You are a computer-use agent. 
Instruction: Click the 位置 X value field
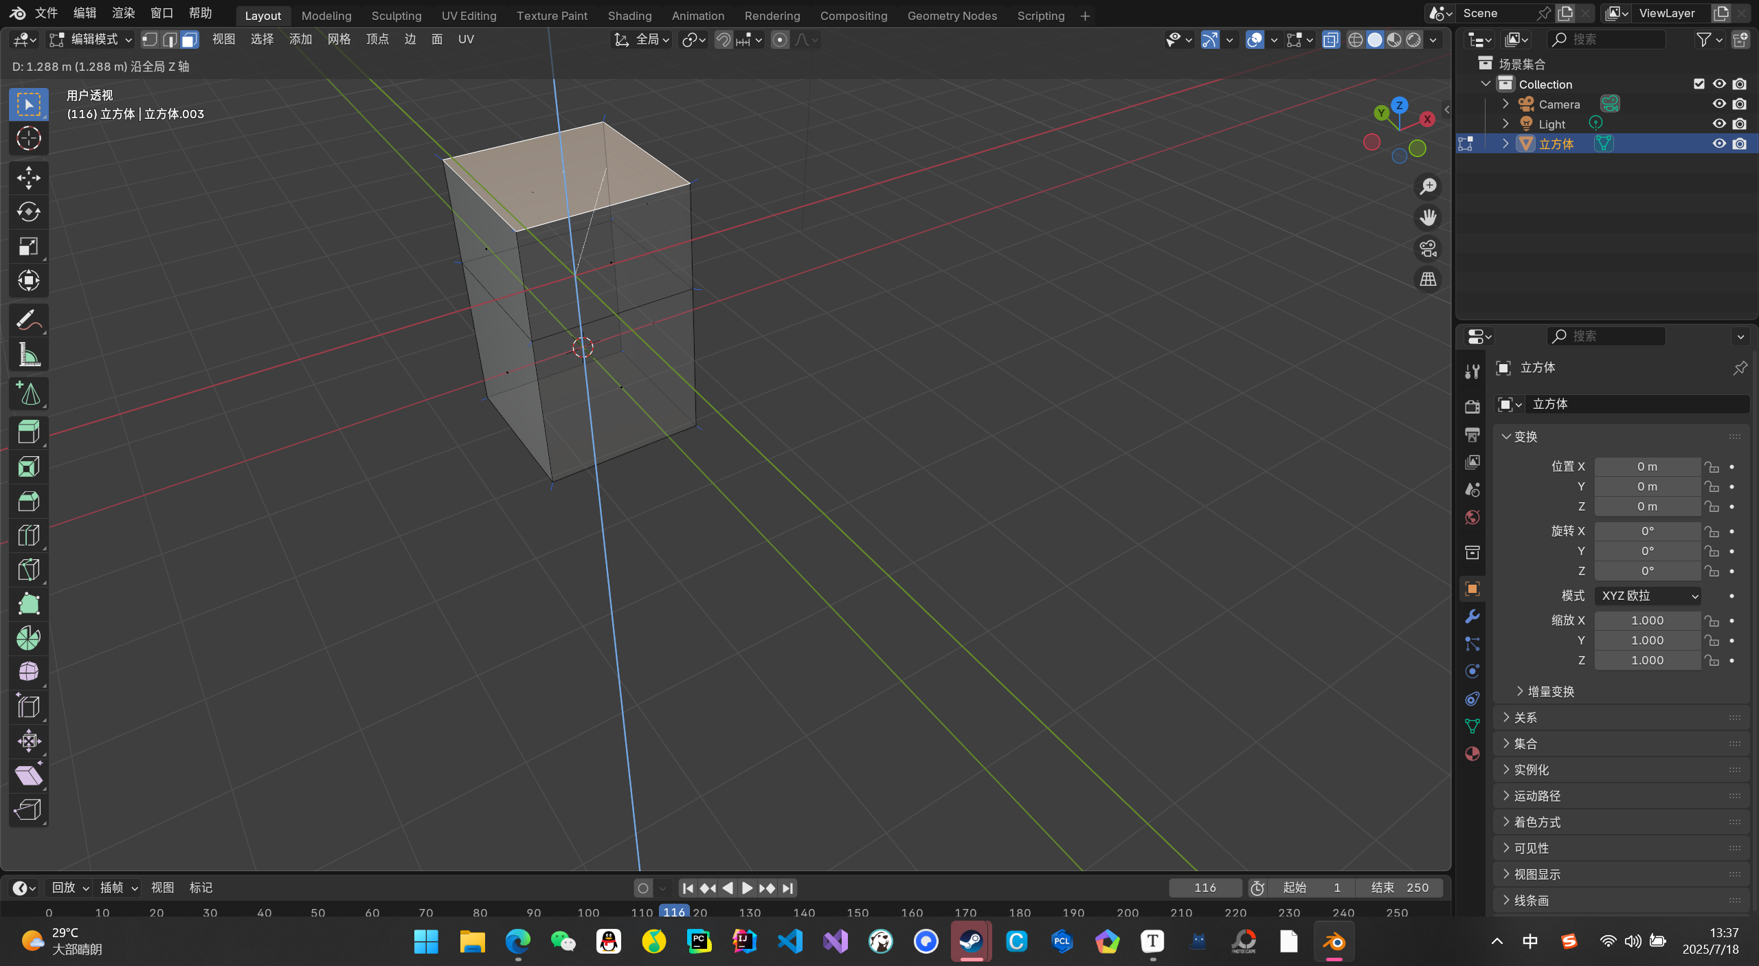pos(1646,467)
